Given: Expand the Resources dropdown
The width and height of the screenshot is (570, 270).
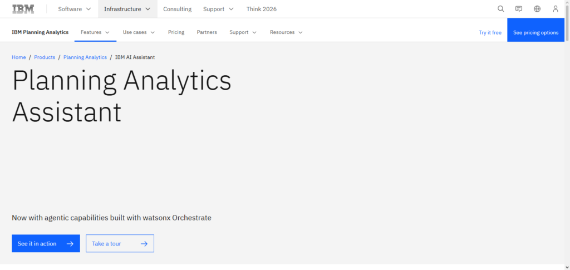Looking at the screenshot, I should tap(286, 32).
